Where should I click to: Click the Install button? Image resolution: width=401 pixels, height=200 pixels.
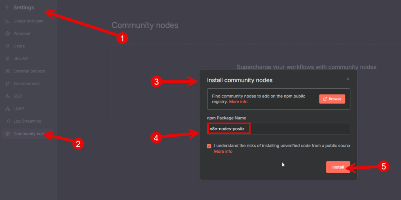pyautogui.click(x=338, y=167)
